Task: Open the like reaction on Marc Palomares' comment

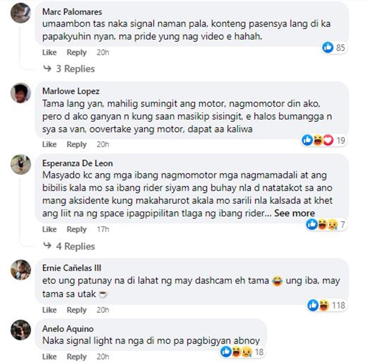Action: click(328, 47)
